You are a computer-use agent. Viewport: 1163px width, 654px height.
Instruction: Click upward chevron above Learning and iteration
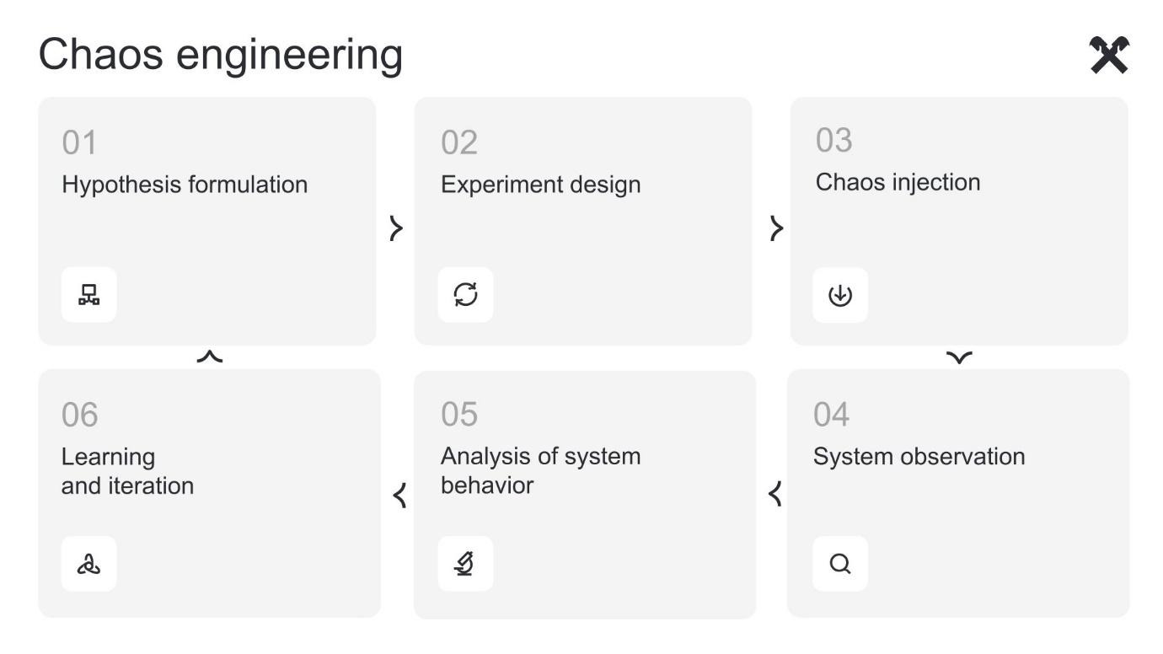pyautogui.click(x=210, y=356)
